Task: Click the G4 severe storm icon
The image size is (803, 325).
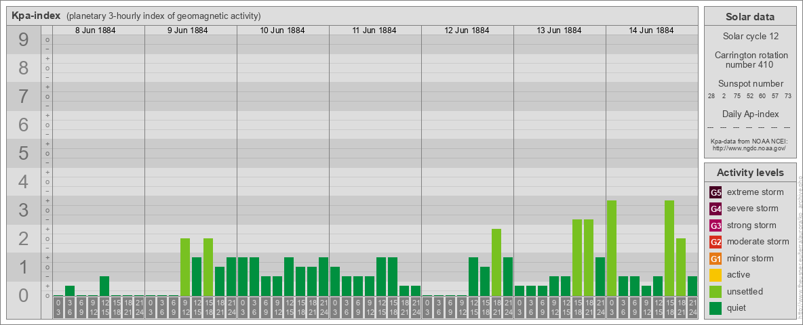Action: coord(716,209)
